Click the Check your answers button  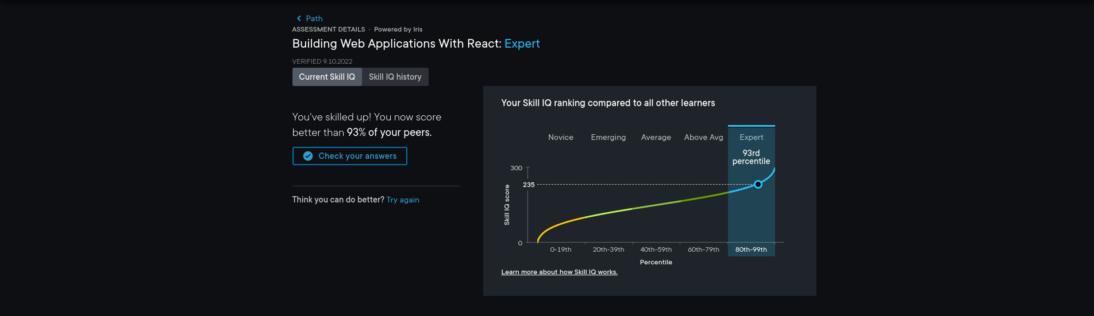click(x=350, y=156)
